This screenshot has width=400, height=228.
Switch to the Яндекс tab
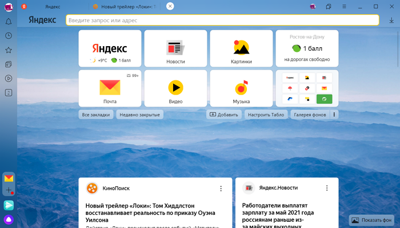point(53,7)
